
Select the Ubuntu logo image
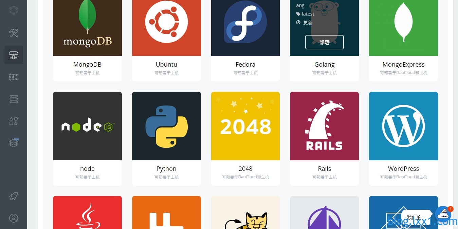(166, 28)
